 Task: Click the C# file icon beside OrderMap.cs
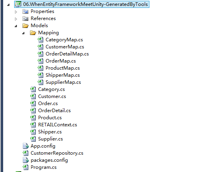tap(41, 61)
